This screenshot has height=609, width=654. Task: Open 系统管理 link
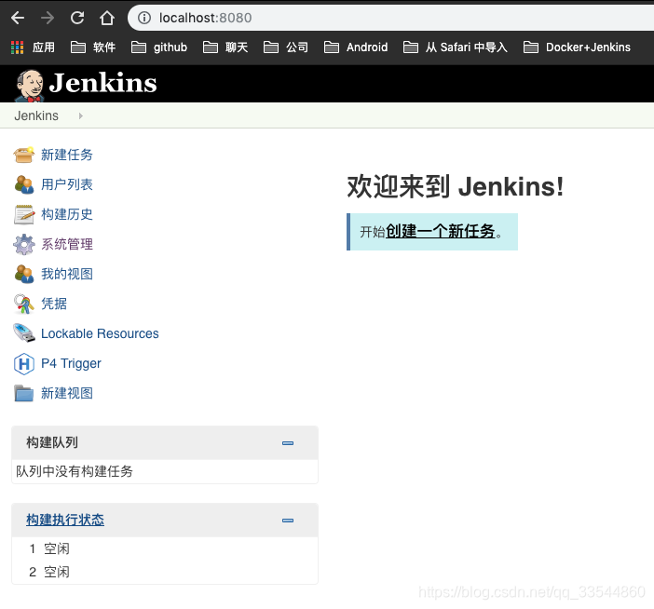click(67, 244)
